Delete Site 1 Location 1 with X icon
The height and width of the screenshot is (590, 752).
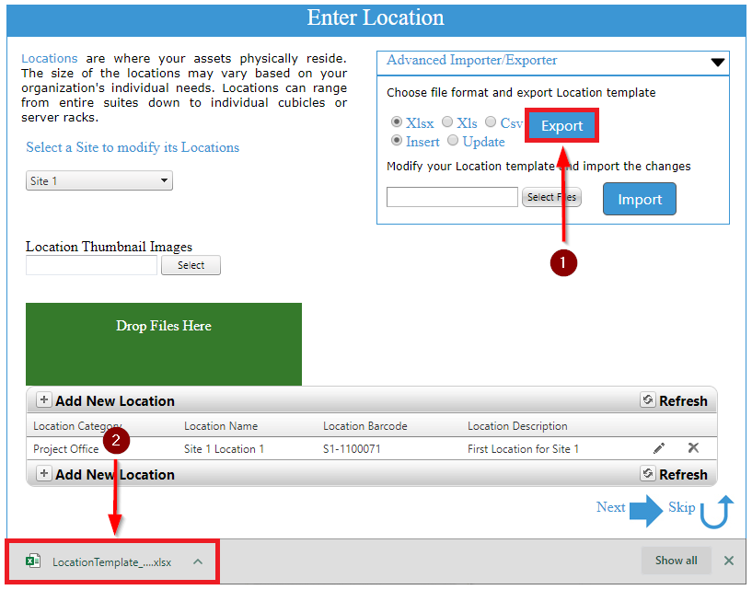(693, 448)
